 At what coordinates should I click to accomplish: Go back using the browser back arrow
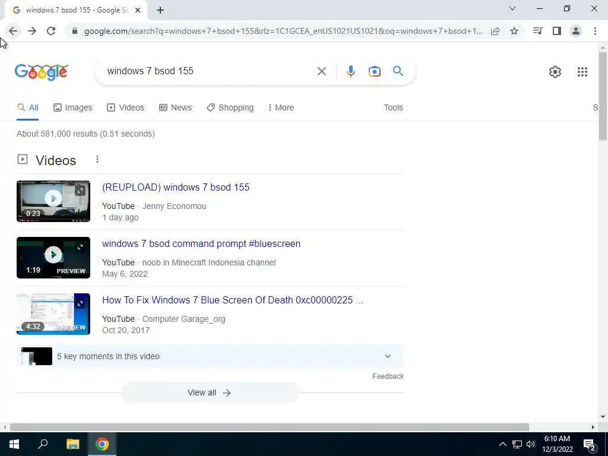(13, 31)
